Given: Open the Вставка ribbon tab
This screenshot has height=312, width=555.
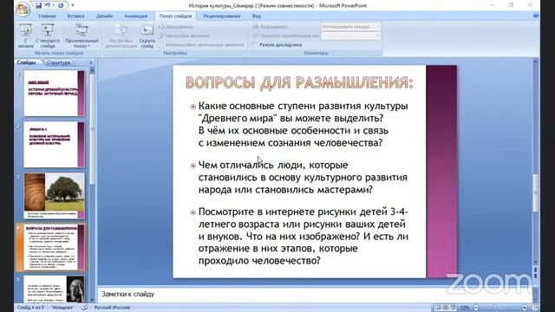Looking at the screenshot, I should [x=75, y=16].
